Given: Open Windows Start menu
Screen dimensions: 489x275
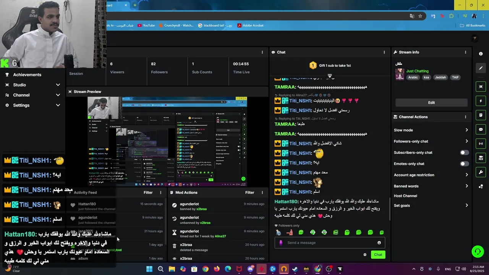Looking at the screenshot, I should click(149, 269).
